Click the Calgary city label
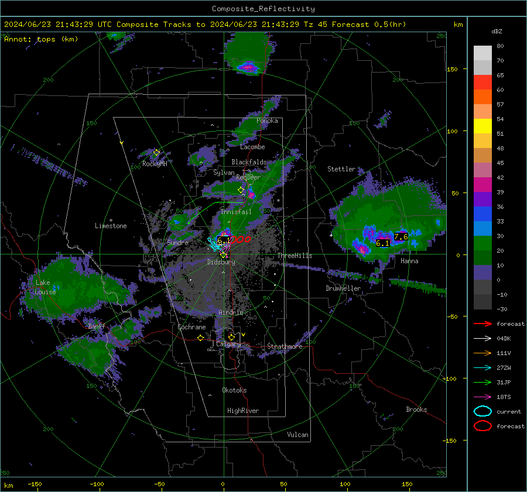 tap(228, 344)
